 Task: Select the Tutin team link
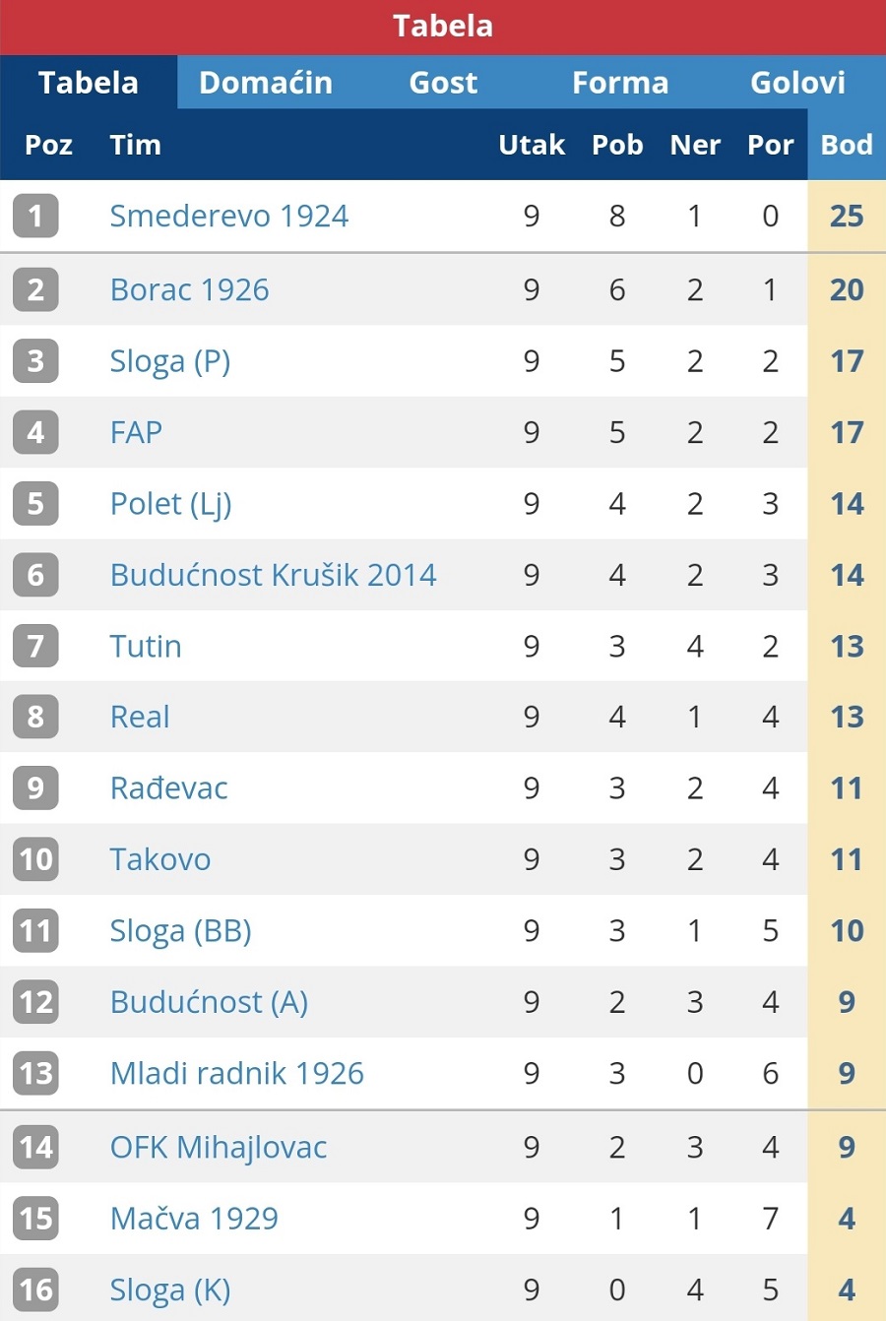click(x=146, y=646)
